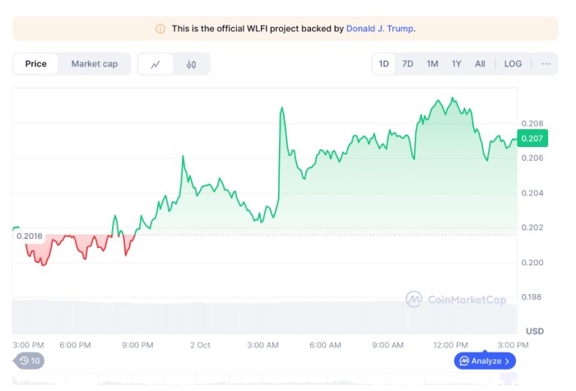Select the 1Y time range
Viewport: 576px width, 391px height.
pos(457,63)
